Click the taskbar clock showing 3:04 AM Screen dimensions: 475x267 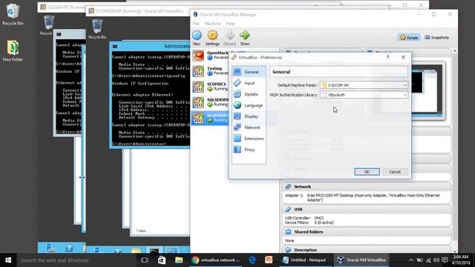(461, 260)
